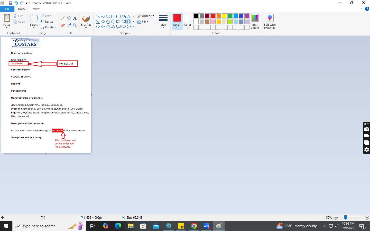Choose the Rounded rectangle shape

click(118, 16)
